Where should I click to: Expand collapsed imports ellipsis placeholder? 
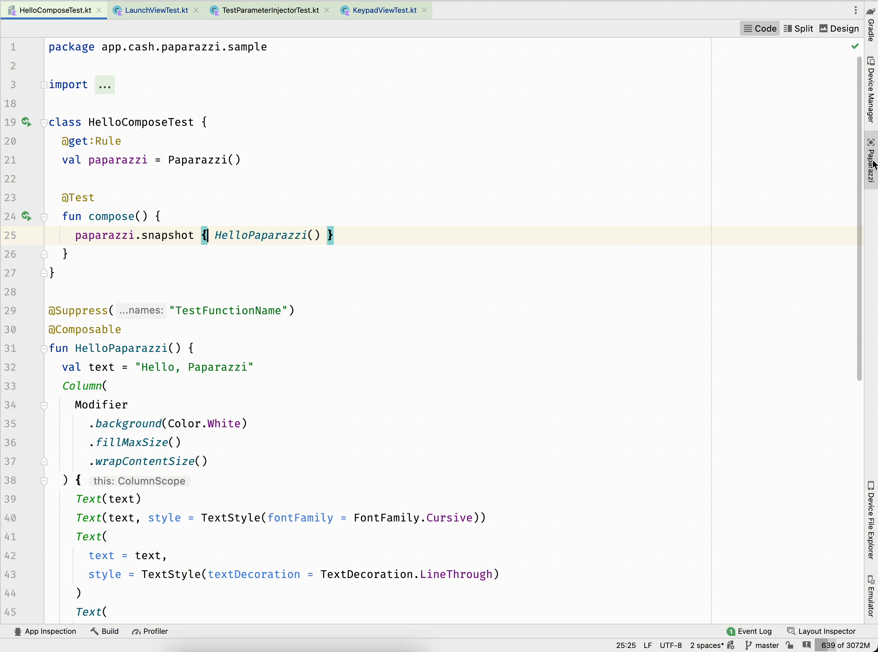(x=105, y=84)
